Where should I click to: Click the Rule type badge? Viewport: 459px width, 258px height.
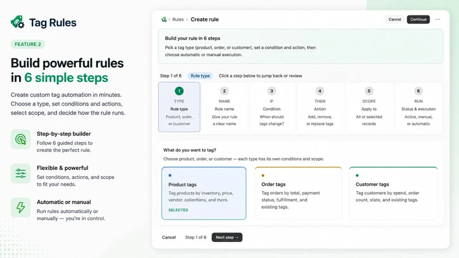[200, 76]
